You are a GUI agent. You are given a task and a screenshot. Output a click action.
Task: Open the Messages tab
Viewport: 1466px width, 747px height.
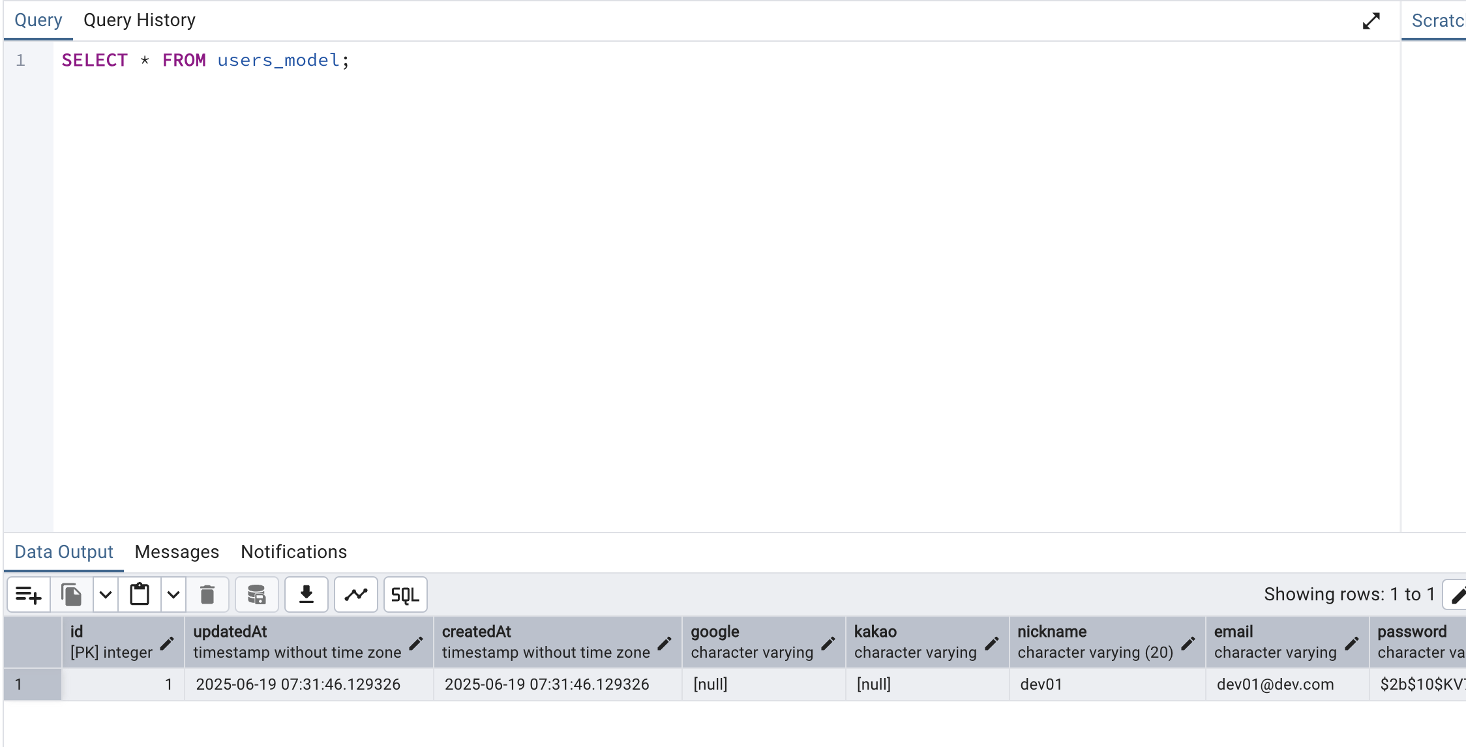pyautogui.click(x=177, y=552)
